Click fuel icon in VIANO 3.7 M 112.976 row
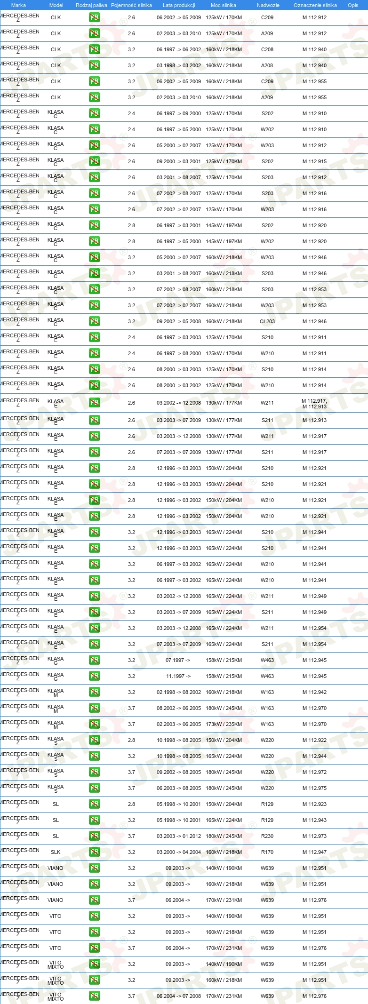368x1004 pixels. (94, 900)
